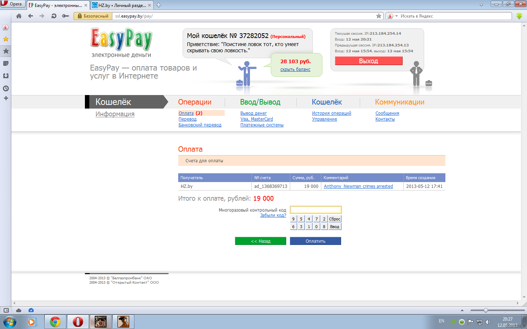This screenshot has height=329, width=527.
Task: Launch Chrome from the taskbar
Action: pyautogui.click(x=55, y=322)
